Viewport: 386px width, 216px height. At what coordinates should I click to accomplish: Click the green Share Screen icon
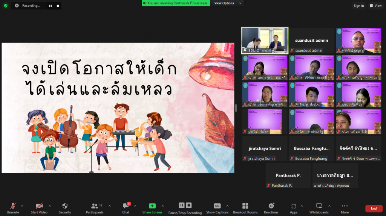coord(152,206)
